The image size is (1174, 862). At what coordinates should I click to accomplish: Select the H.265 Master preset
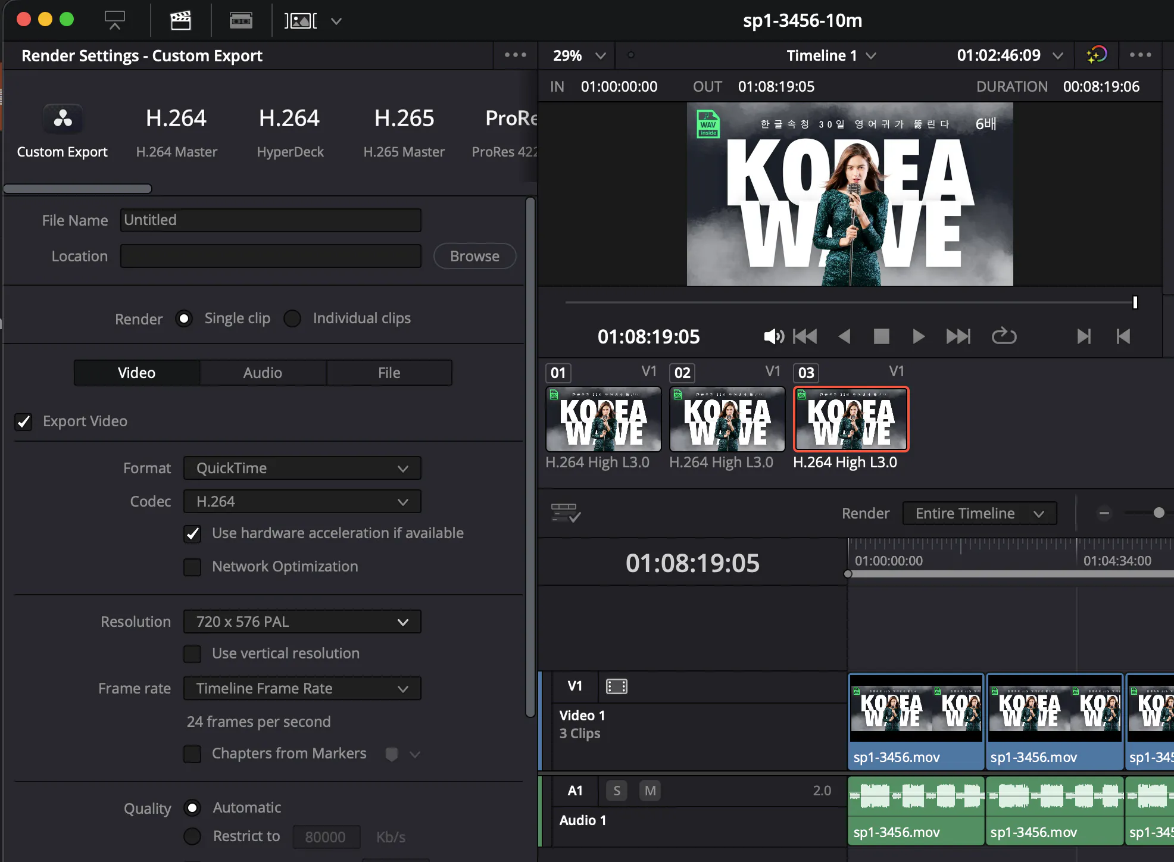[x=404, y=132]
